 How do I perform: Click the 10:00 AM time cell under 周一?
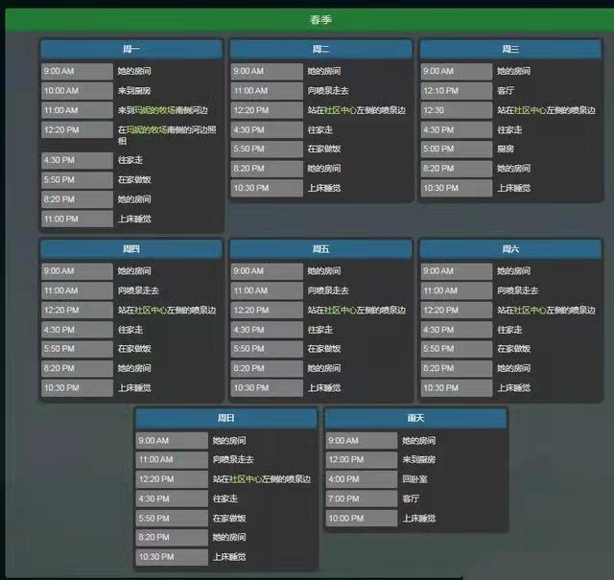(77, 91)
